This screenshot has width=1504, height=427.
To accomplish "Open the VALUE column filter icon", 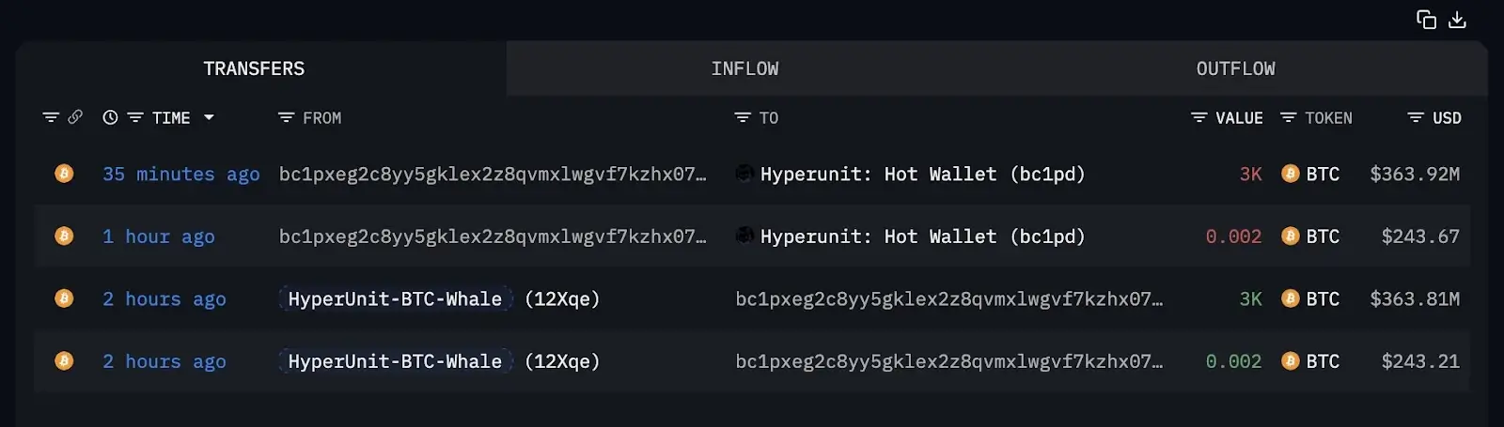I will [x=1198, y=117].
